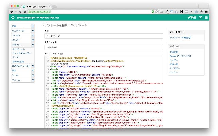
Task: Click the info circle extension icon
Action: tap(201, 12)
